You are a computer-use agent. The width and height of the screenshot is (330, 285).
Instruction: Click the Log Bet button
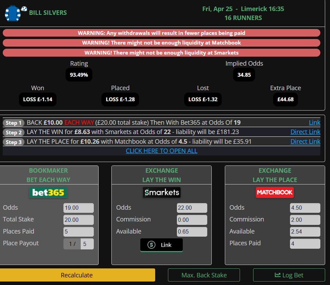pos(289,275)
